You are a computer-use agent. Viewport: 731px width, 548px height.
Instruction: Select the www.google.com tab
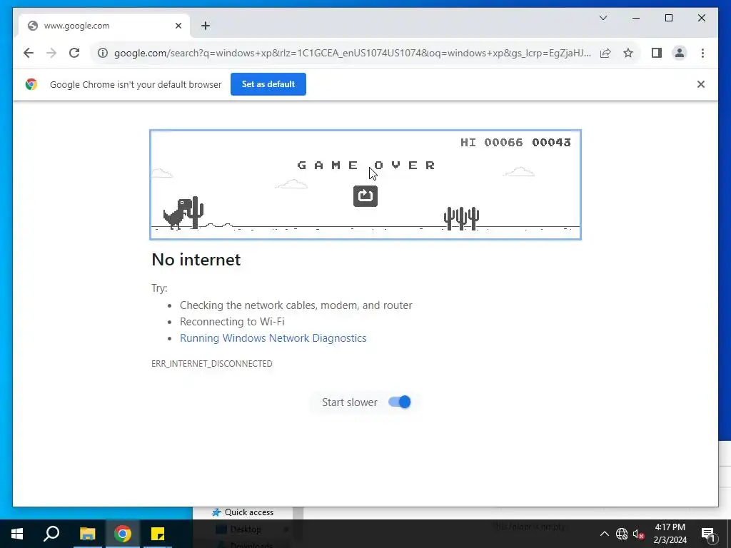(104, 26)
